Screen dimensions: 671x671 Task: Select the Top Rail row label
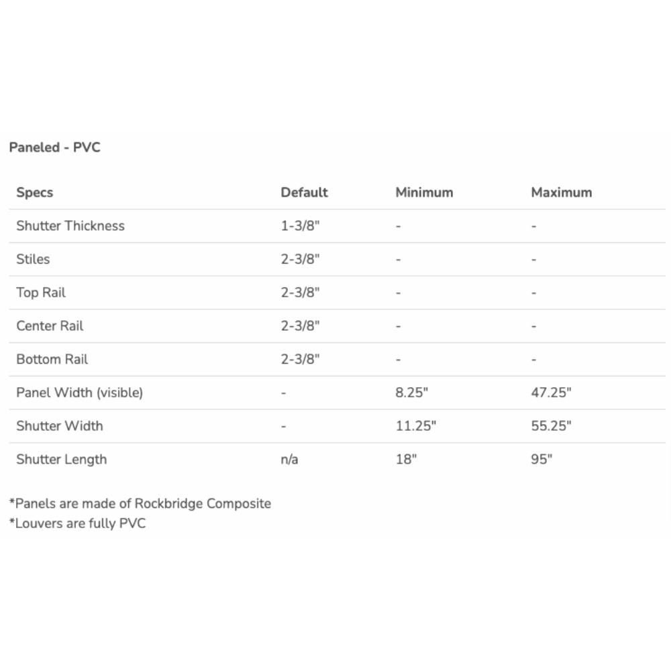41,293
